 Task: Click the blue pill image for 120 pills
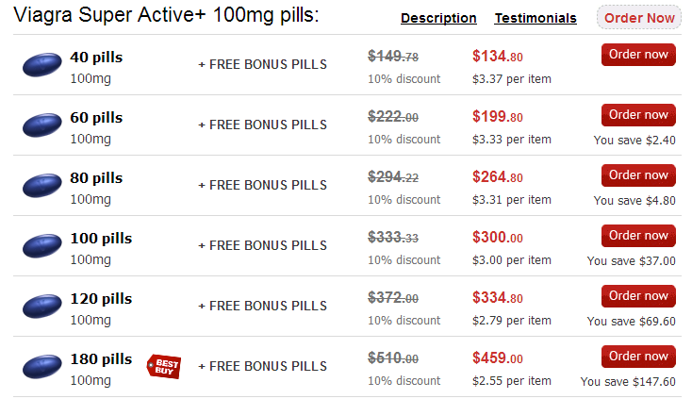coord(42,307)
